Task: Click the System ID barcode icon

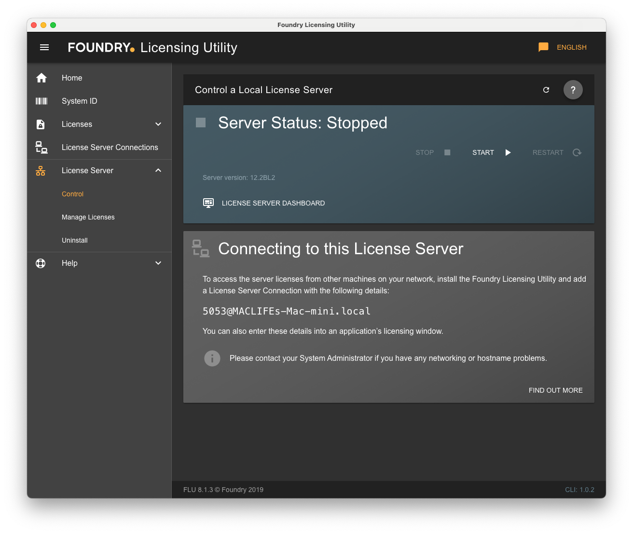Action: [x=41, y=101]
